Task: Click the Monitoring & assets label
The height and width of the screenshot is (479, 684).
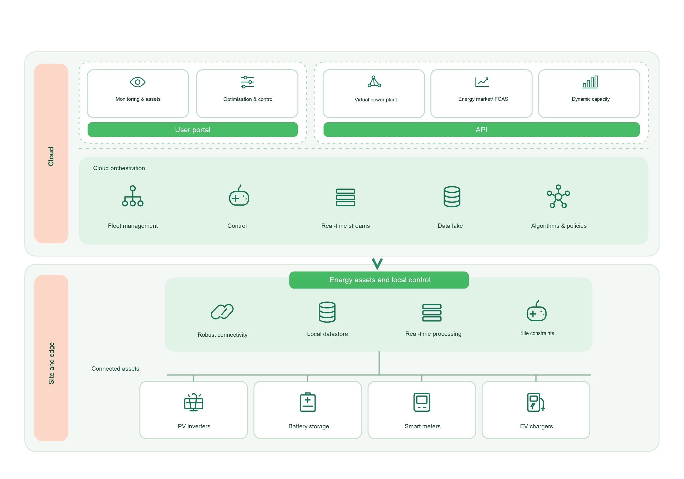Action: click(138, 99)
